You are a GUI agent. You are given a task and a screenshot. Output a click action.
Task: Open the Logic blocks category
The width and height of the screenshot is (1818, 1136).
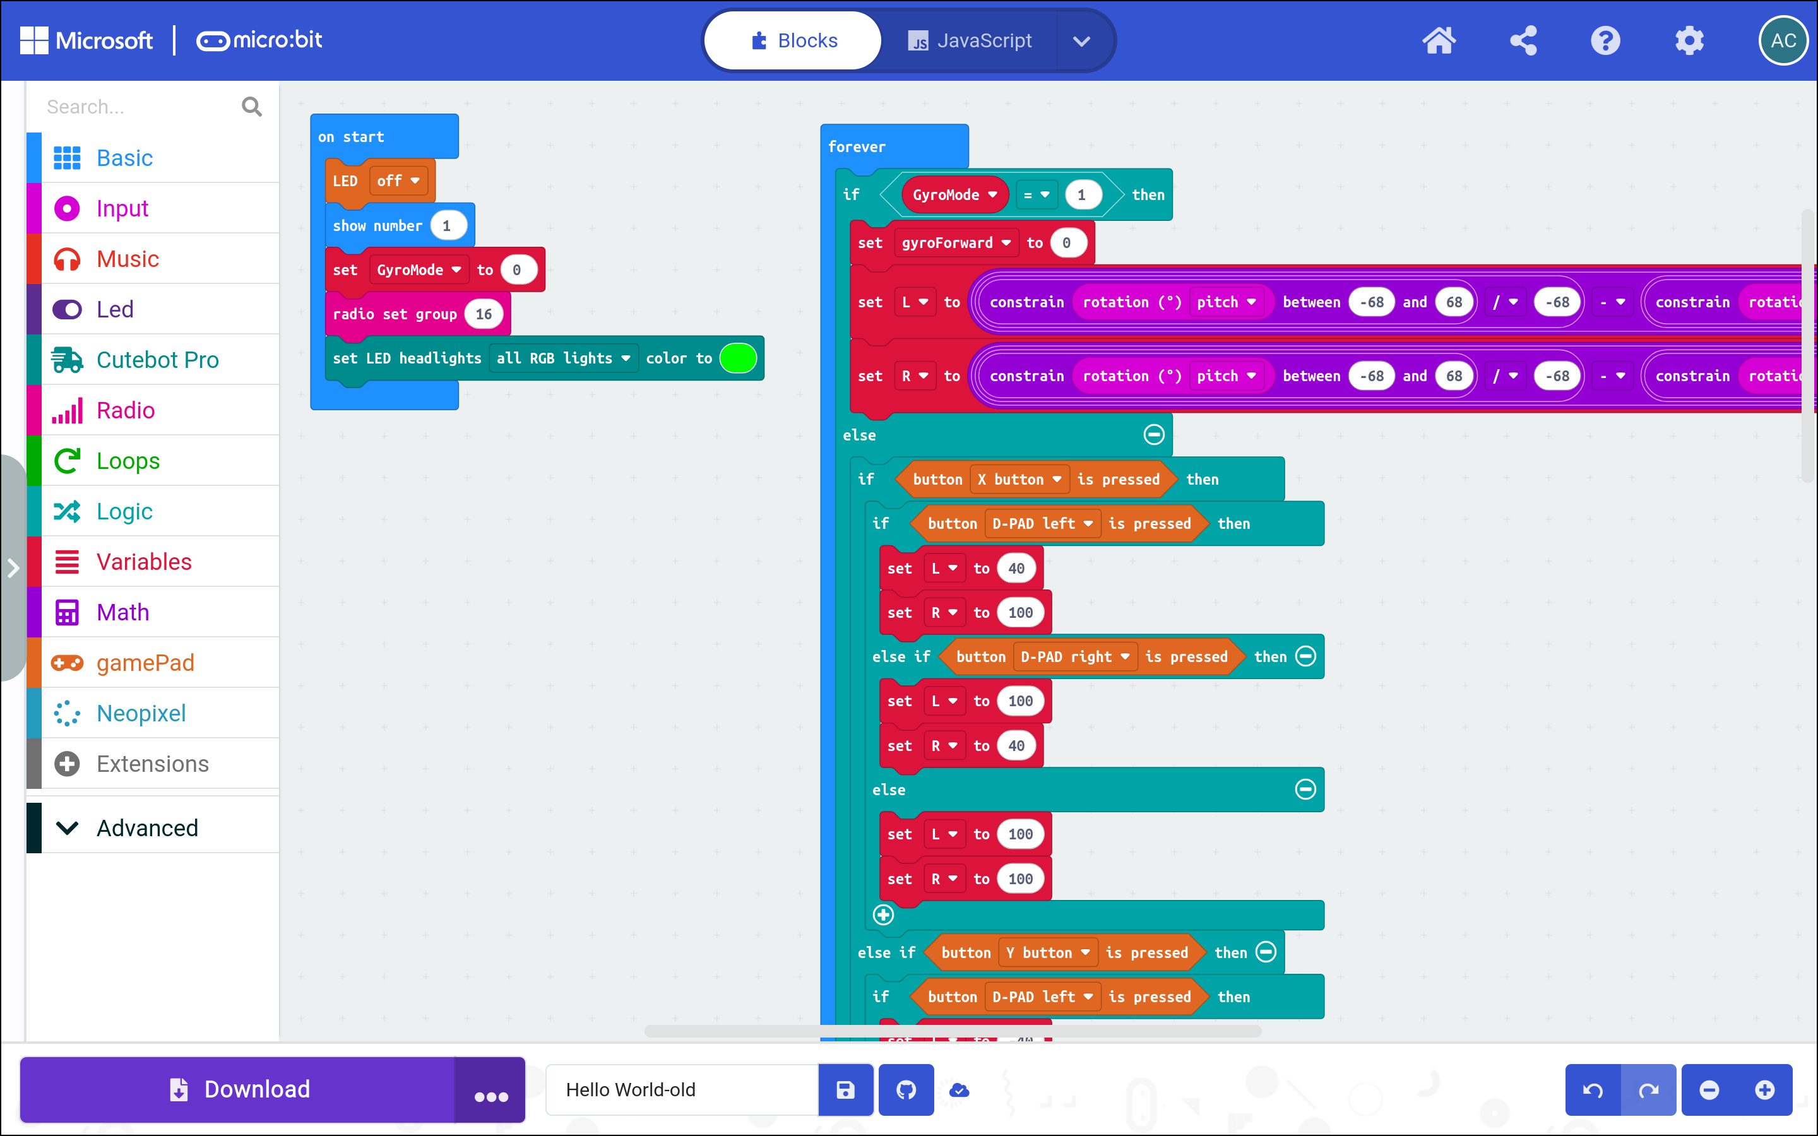tap(153, 511)
